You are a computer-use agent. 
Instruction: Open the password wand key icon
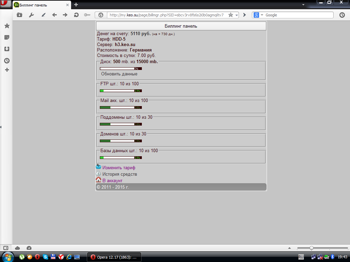[87, 15]
